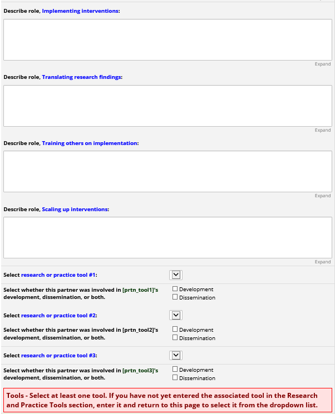Check Dissemination for tool #2

[175, 337]
